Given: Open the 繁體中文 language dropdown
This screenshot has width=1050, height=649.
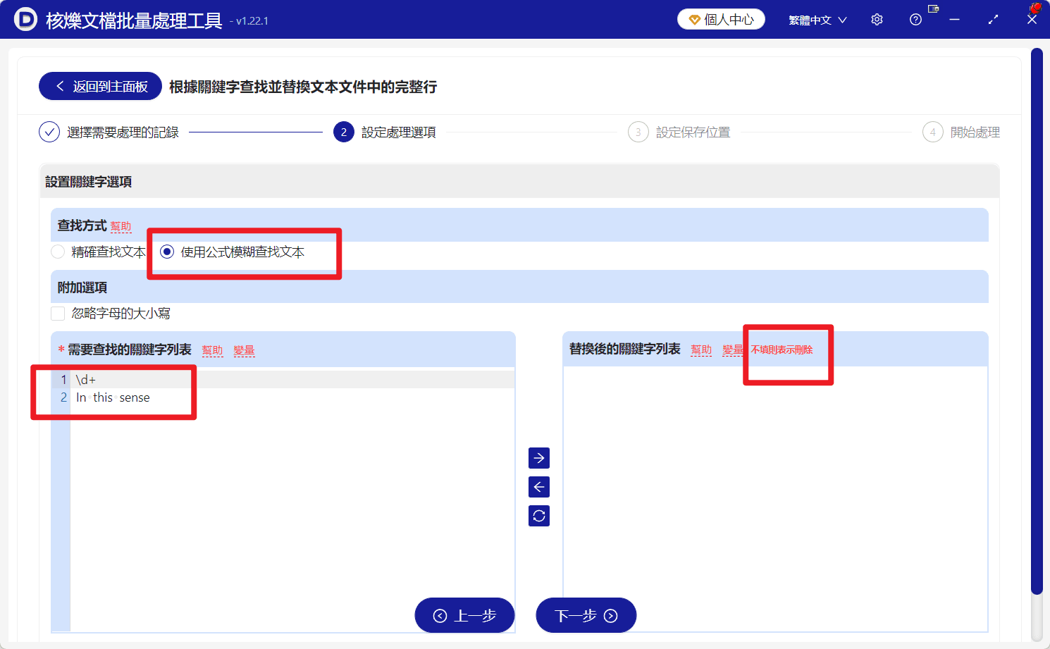Looking at the screenshot, I should (817, 19).
